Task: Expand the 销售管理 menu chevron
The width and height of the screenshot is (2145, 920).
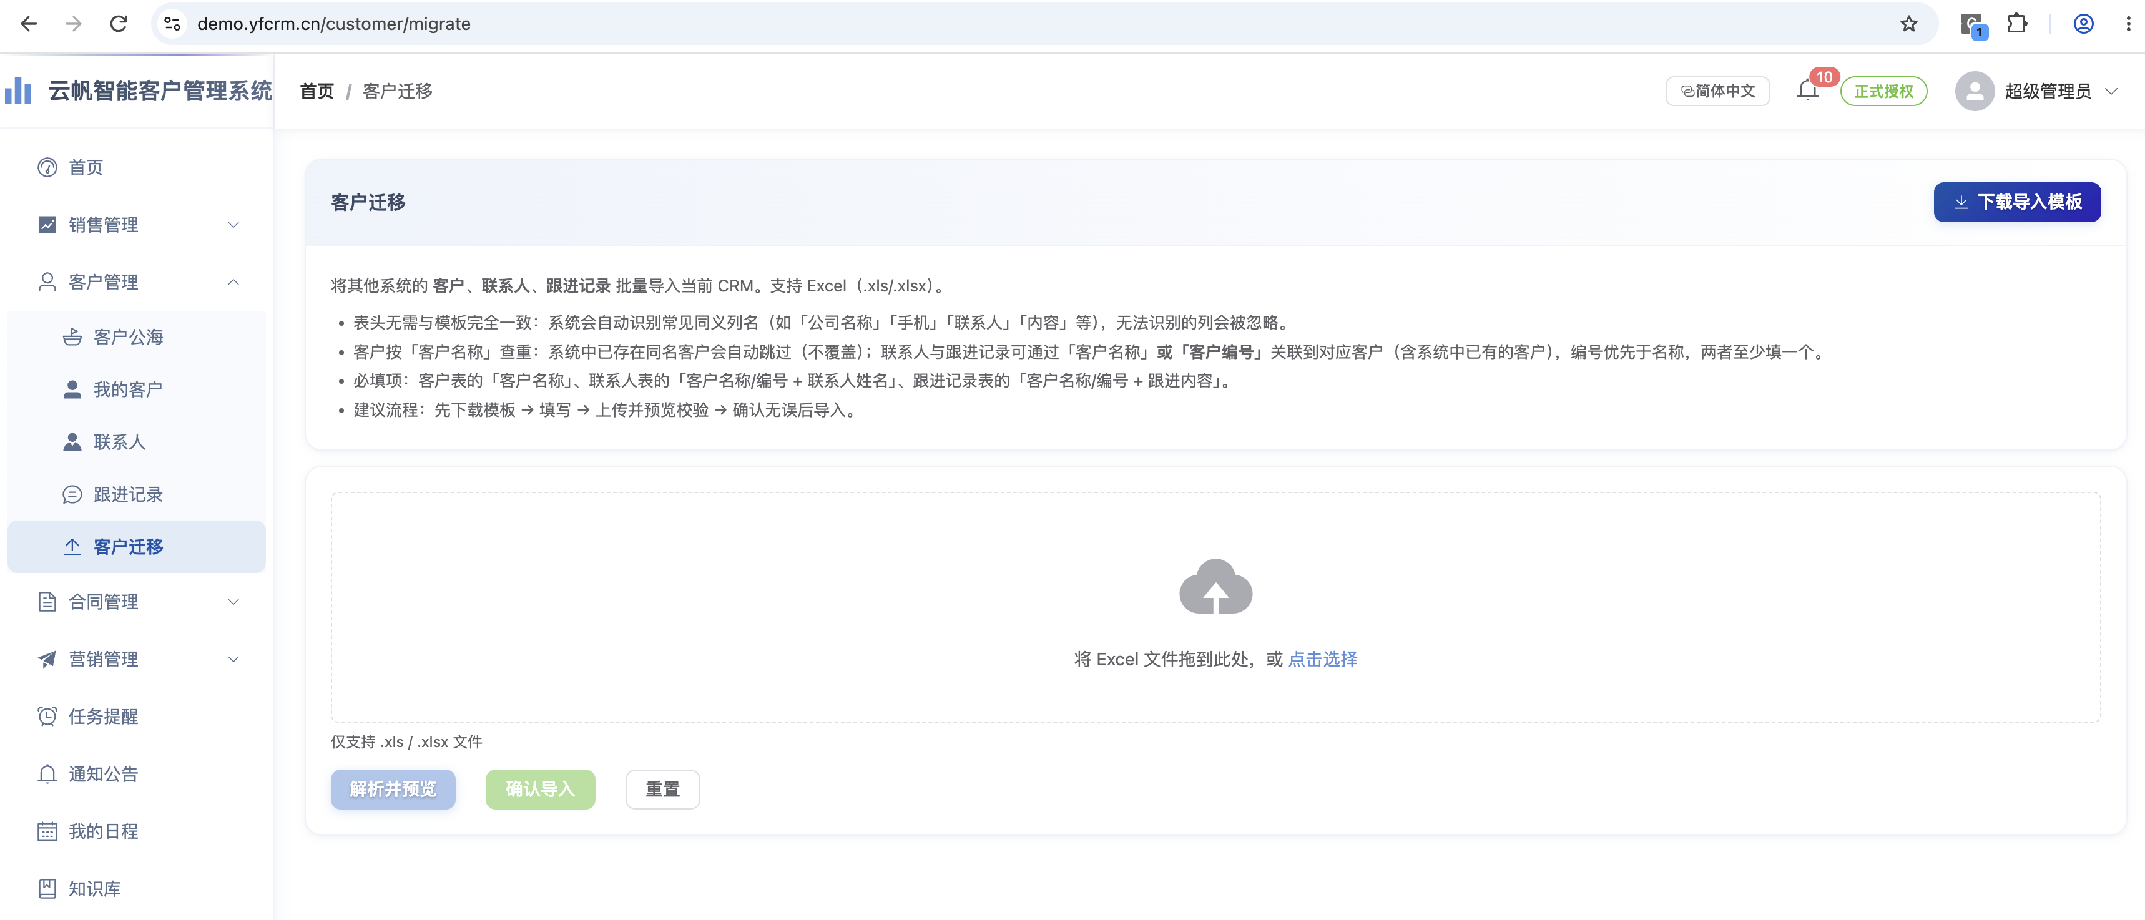Action: click(233, 225)
